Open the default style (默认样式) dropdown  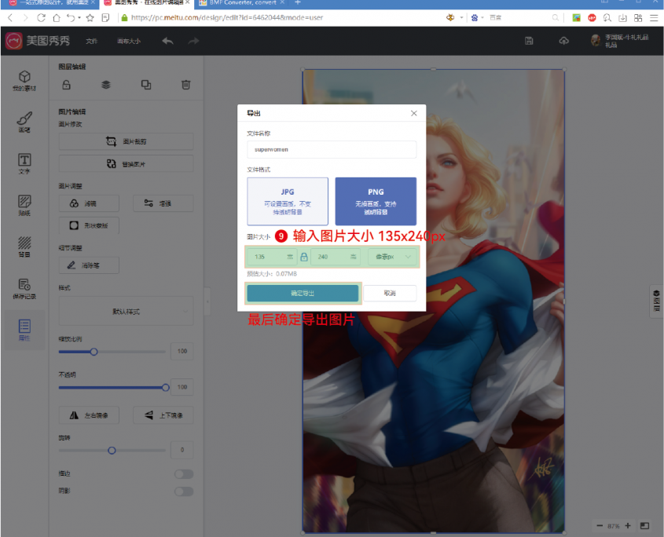pos(126,312)
